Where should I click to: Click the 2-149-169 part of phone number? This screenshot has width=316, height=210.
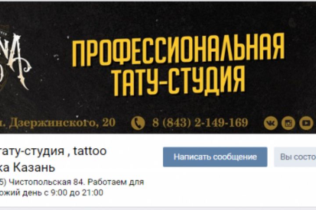click(221, 122)
